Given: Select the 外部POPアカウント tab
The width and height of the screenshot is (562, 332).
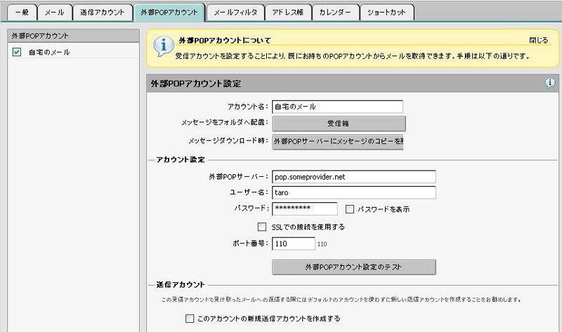Looking at the screenshot, I should pos(169,12).
